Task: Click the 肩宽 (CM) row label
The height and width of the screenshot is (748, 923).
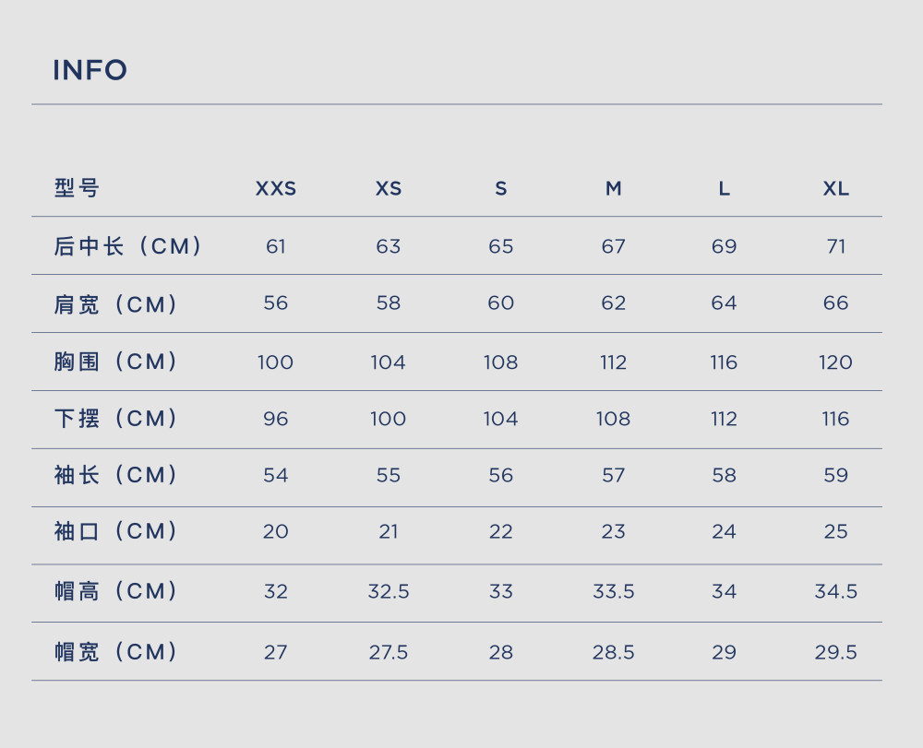Action: (115, 304)
